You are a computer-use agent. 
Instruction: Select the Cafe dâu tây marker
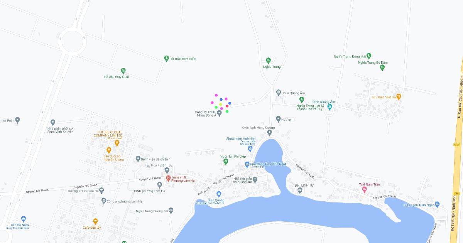coord(95,222)
